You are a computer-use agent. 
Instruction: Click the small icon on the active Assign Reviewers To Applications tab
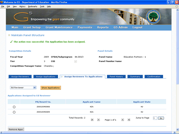[x=62, y=77]
